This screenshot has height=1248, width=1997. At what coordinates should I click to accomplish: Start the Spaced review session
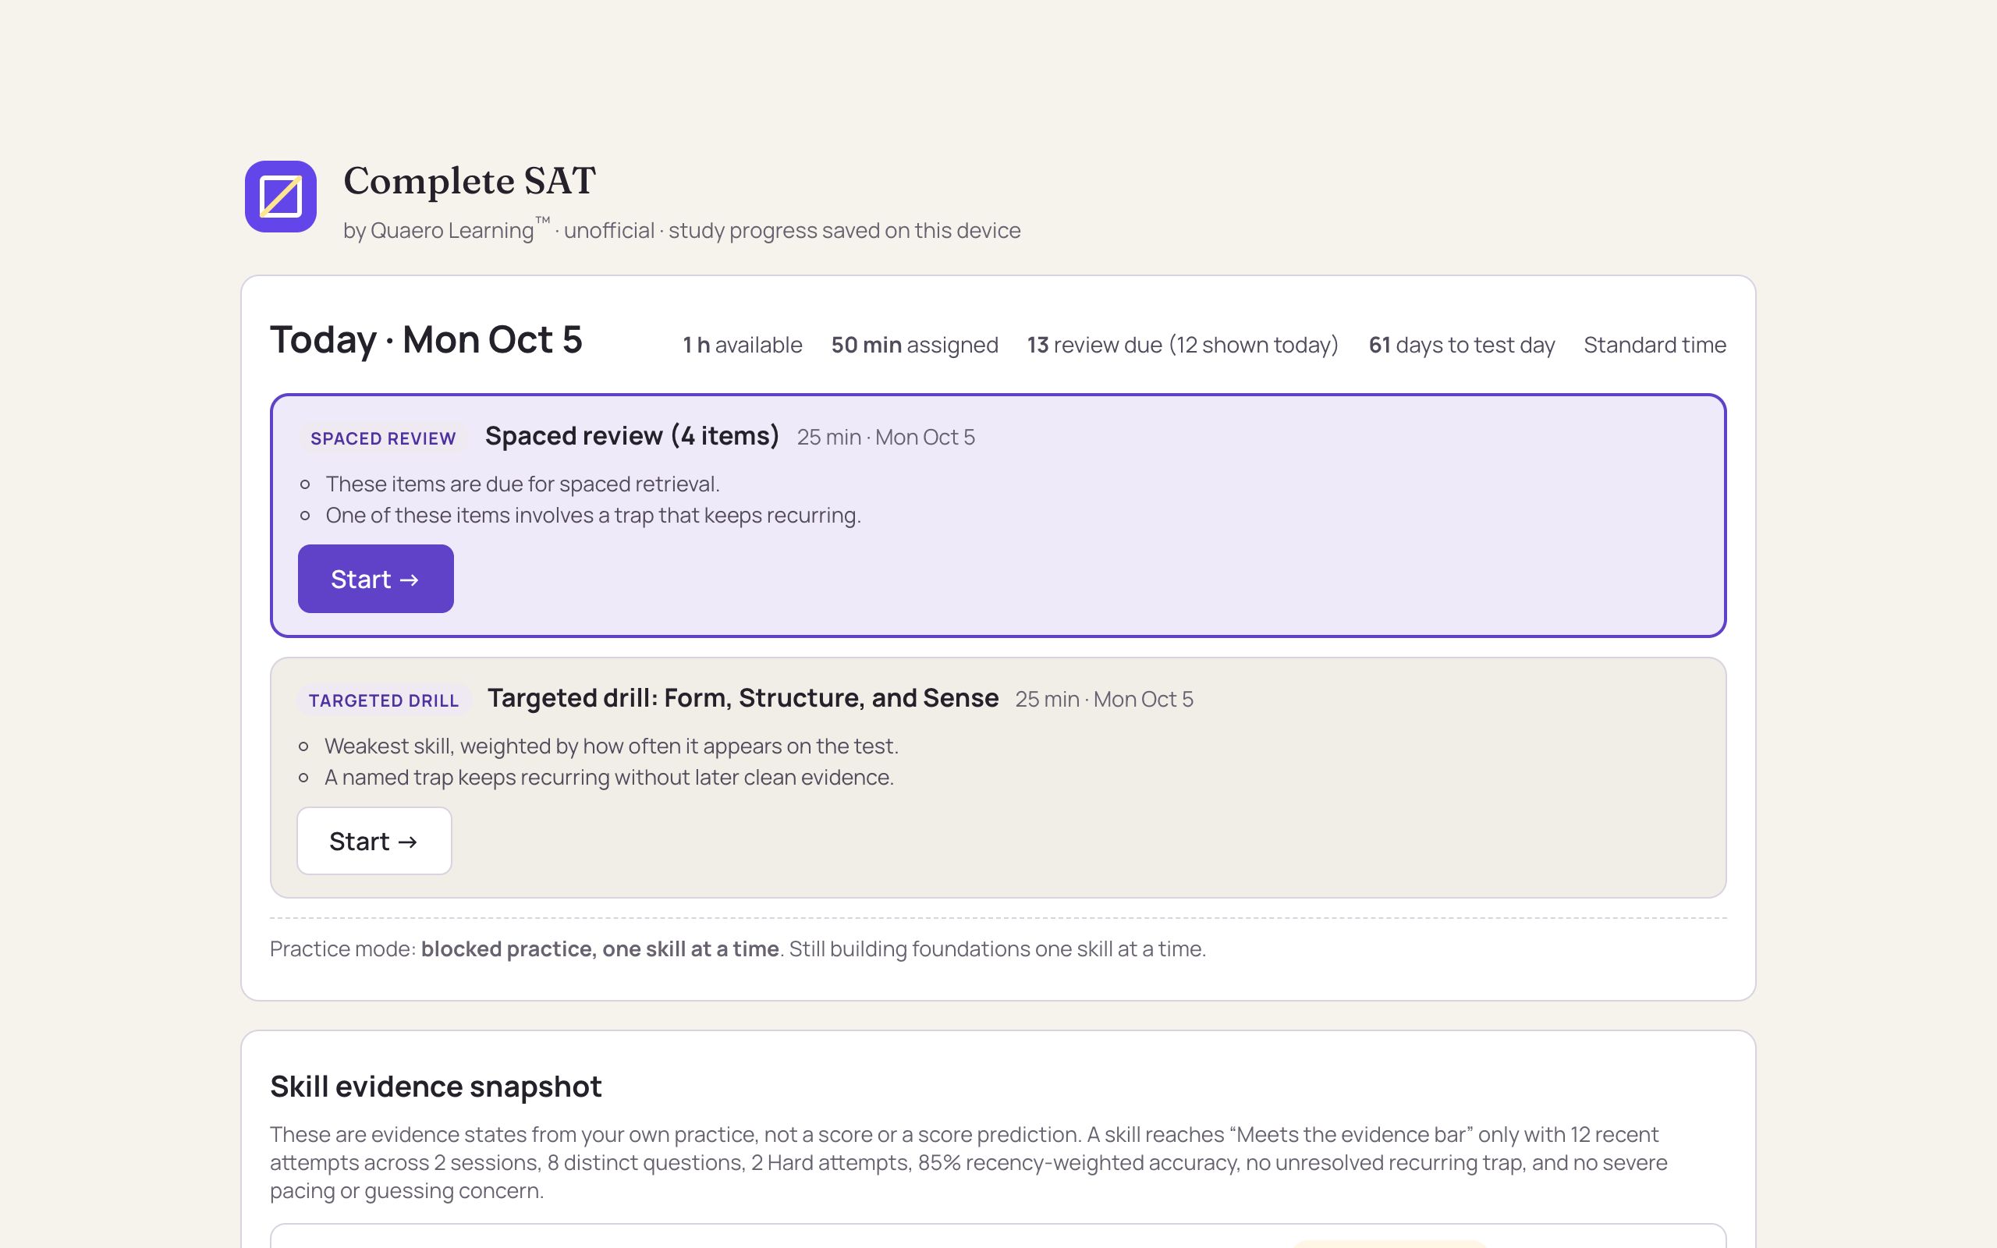[x=375, y=579]
